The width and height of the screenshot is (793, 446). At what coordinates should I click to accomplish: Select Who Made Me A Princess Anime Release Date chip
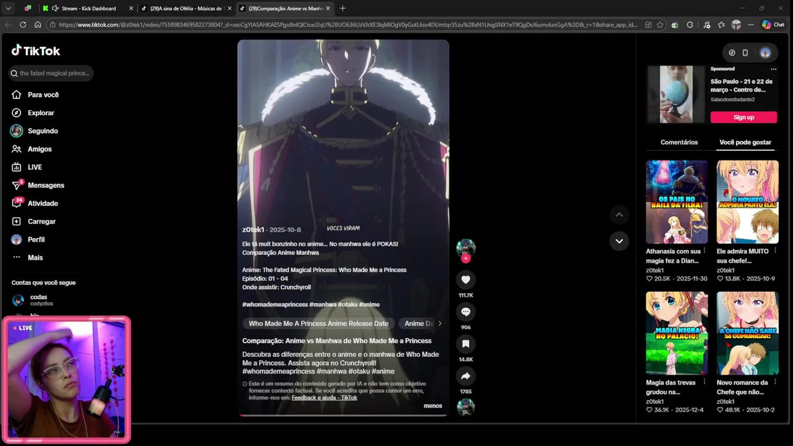point(318,323)
